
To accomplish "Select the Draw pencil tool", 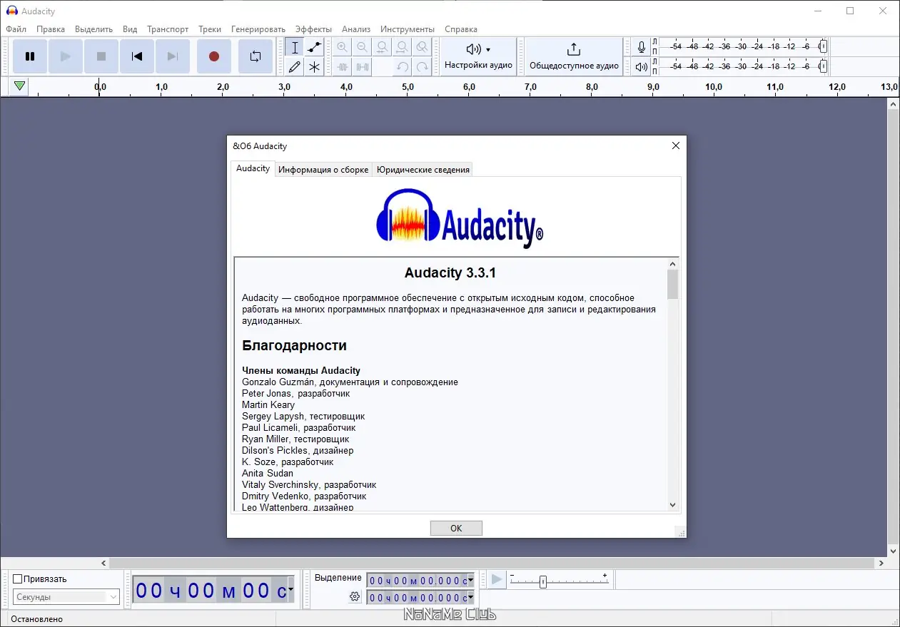I will (x=295, y=67).
